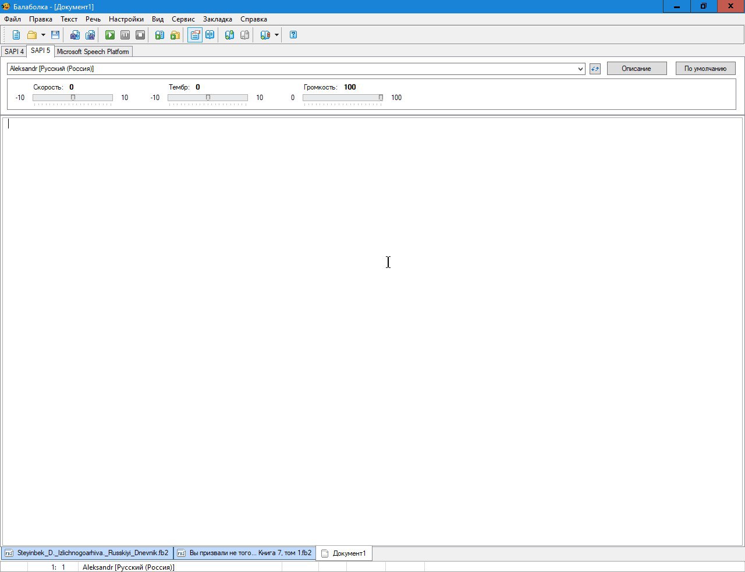Expand the arrow next to Open folder icon
The image size is (745, 572).
[43, 35]
